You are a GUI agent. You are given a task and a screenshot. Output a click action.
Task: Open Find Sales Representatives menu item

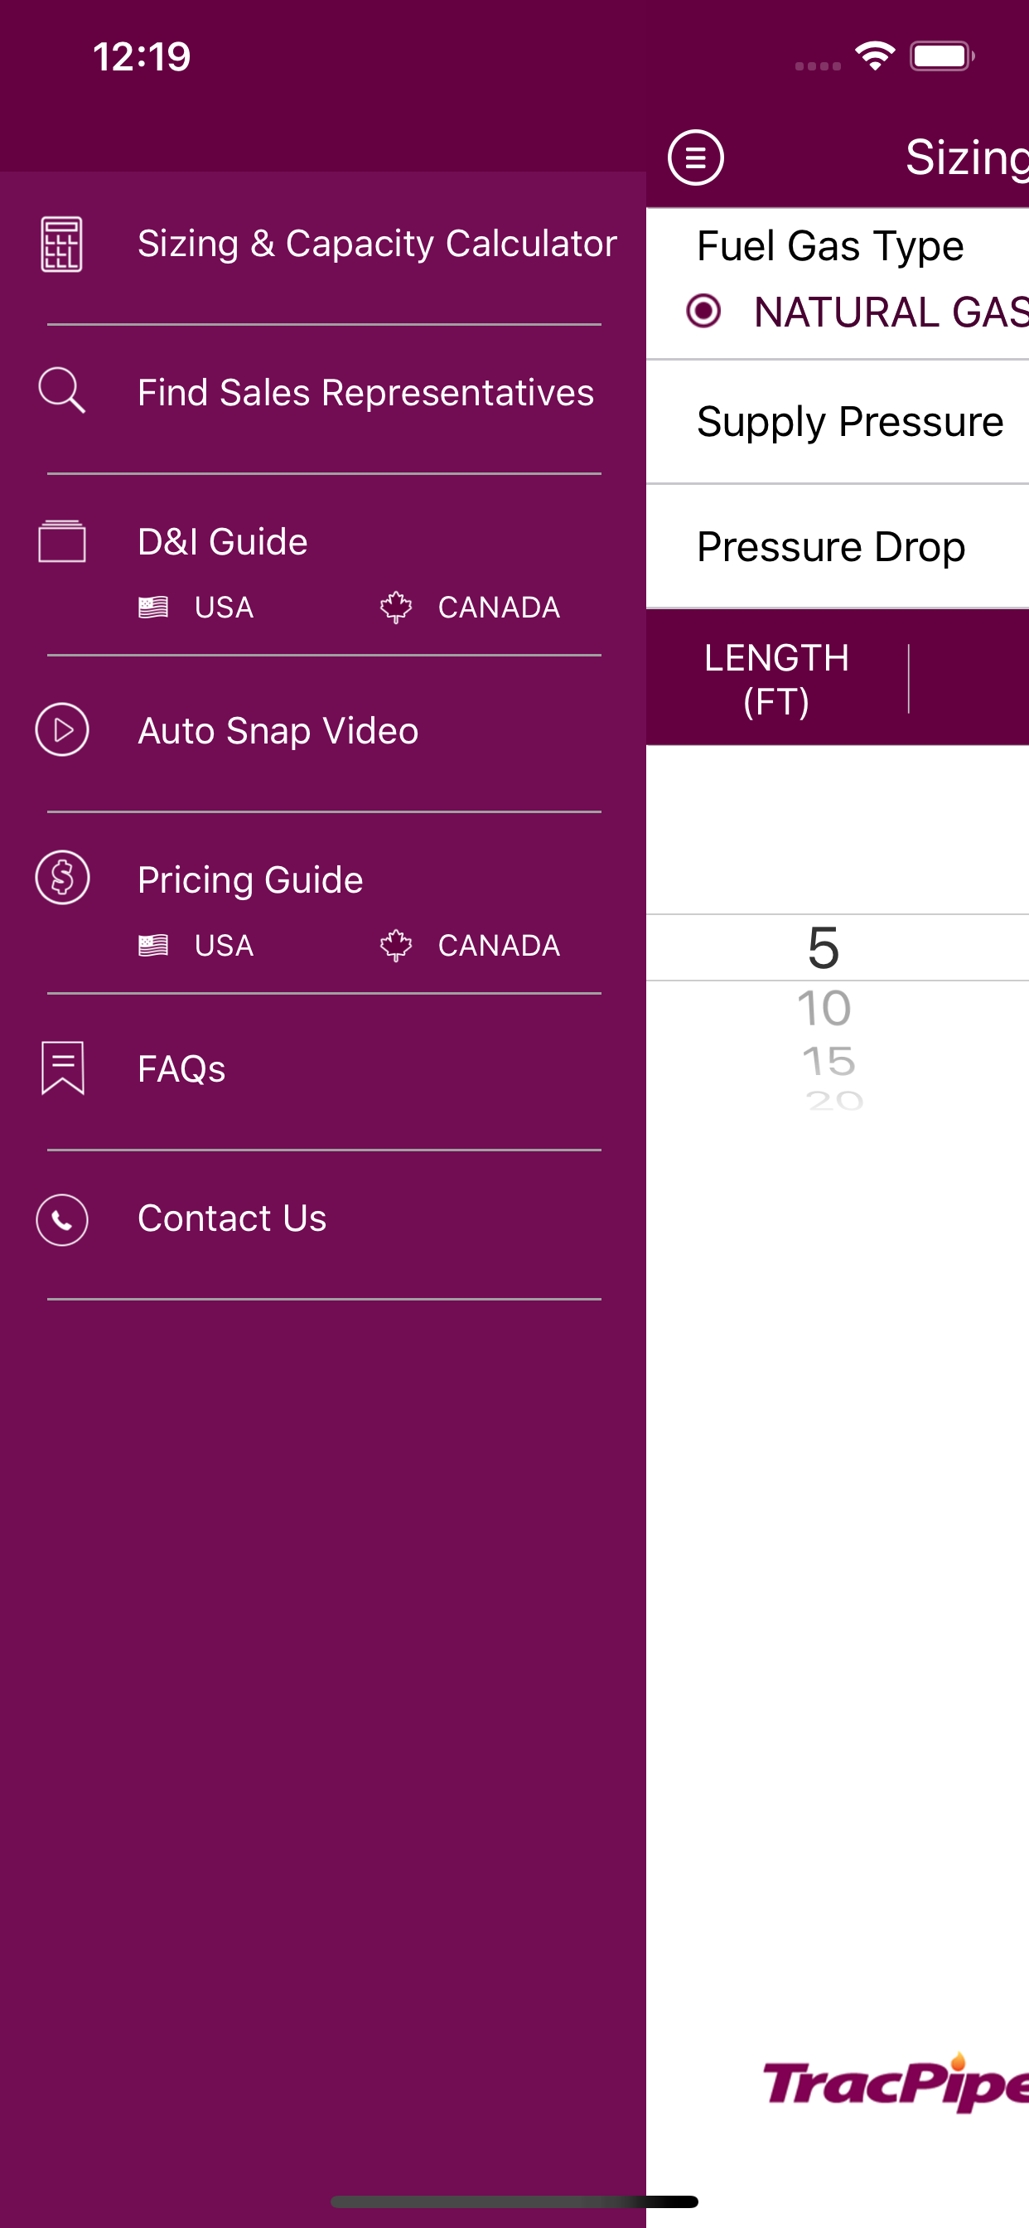tap(365, 391)
